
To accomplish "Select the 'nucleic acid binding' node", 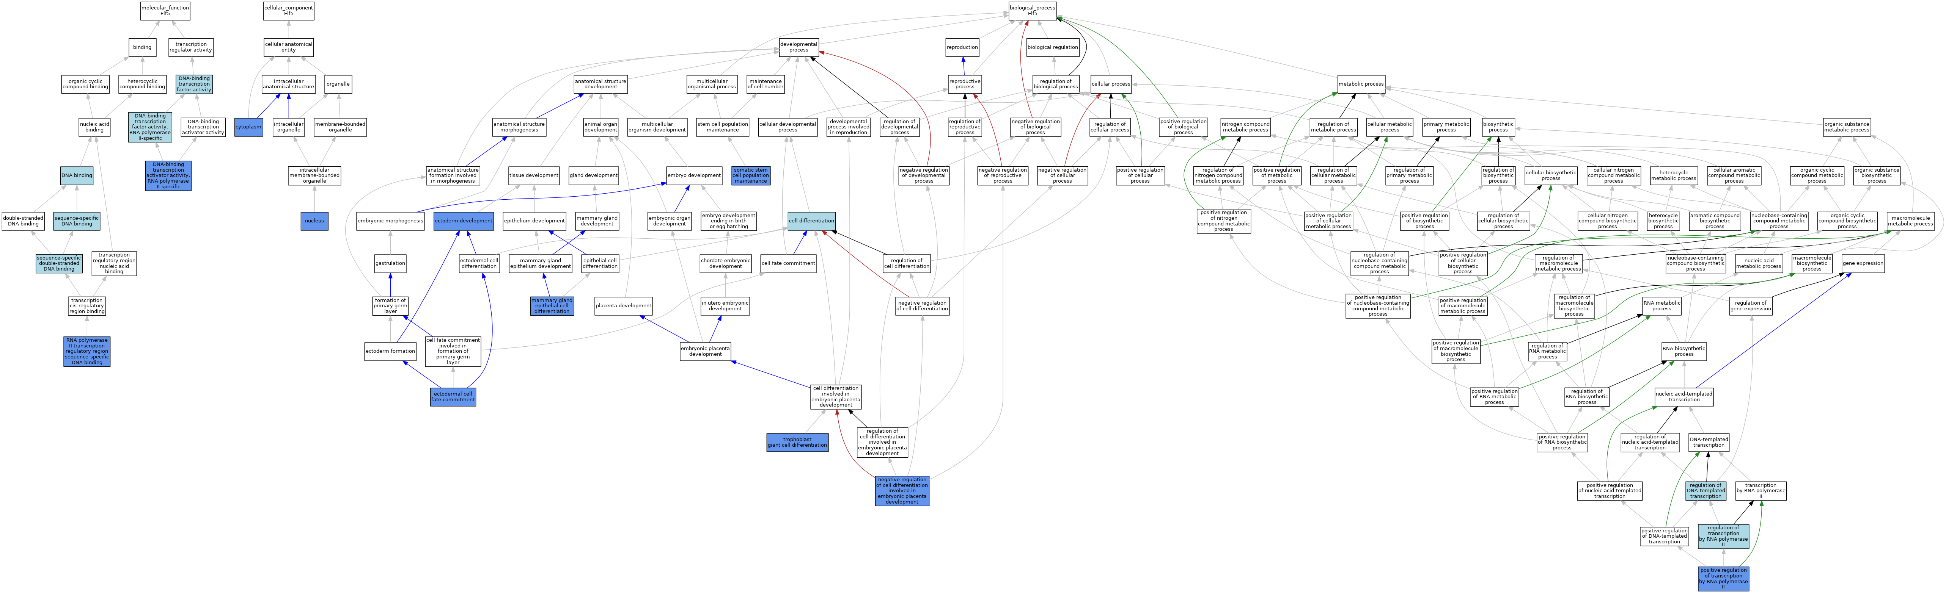I will [x=94, y=127].
